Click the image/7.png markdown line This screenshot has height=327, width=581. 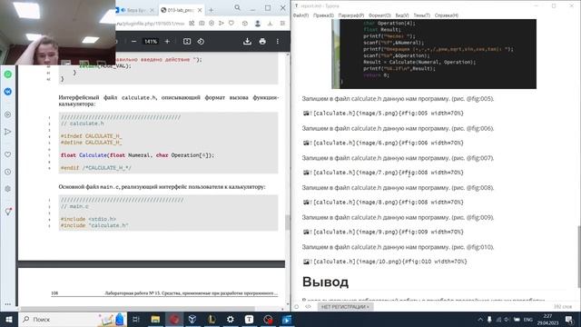[383, 173]
